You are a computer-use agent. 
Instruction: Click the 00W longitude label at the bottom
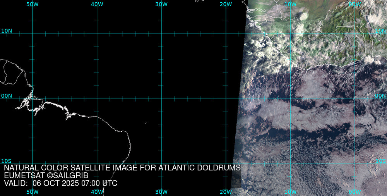click(354, 192)
